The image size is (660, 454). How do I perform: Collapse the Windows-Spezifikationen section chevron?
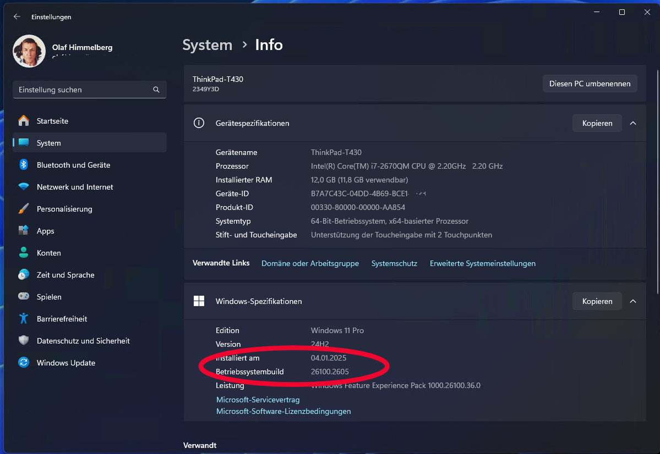(632, 301)
